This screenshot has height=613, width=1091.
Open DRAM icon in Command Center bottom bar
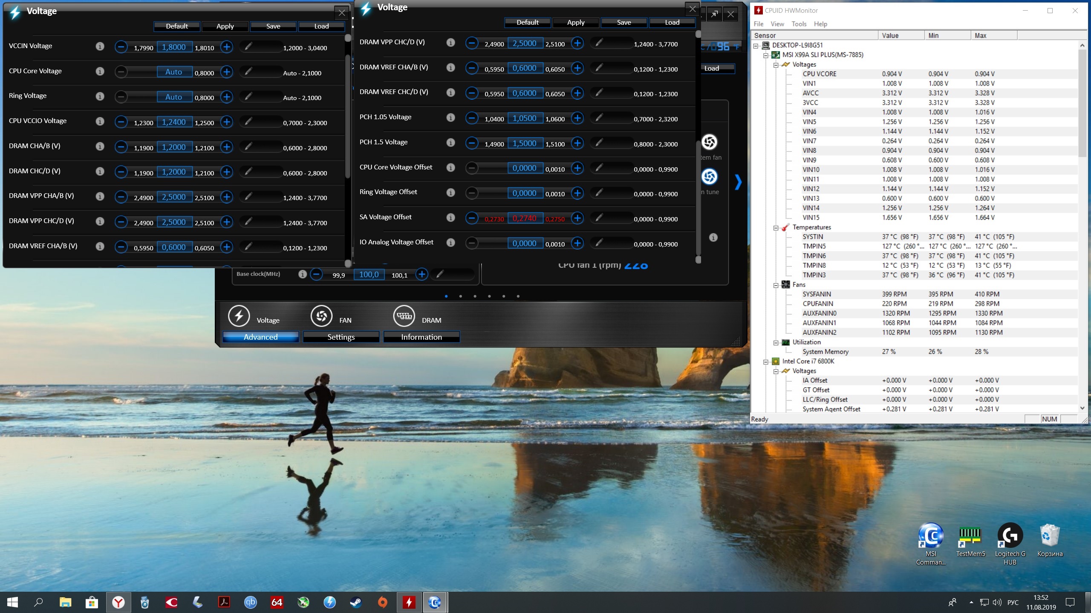click(404, 315)
